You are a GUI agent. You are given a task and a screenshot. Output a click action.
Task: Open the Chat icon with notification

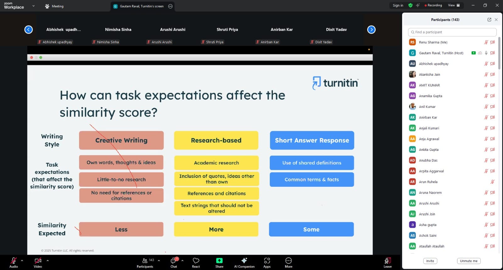point(174,261)
